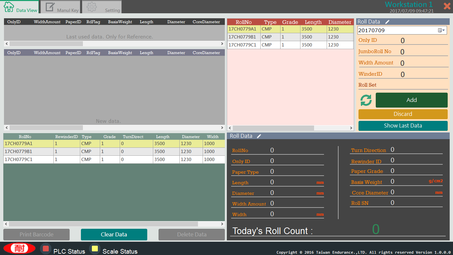Click the orange X close icon
The height and width of the screenshot is (255, 453).
[x=447, y=6]
